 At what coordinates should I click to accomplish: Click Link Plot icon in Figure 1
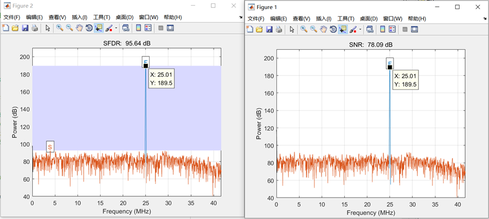click(x=370, y=29)
